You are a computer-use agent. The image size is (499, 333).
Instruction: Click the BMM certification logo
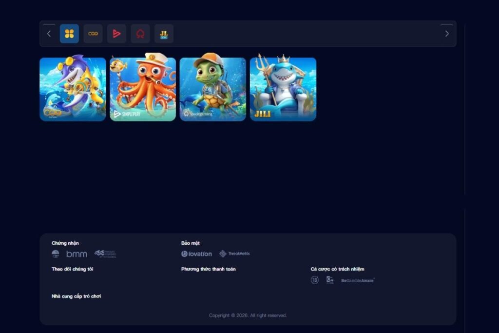pyautogui.click(x=77, y=254)
